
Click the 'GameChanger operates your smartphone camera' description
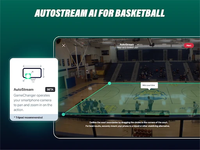[33, 103]
